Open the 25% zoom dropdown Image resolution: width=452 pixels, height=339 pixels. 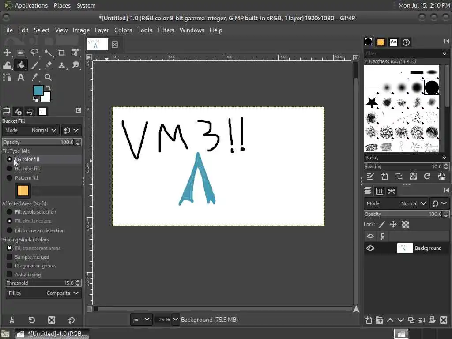tap(175, 320)
